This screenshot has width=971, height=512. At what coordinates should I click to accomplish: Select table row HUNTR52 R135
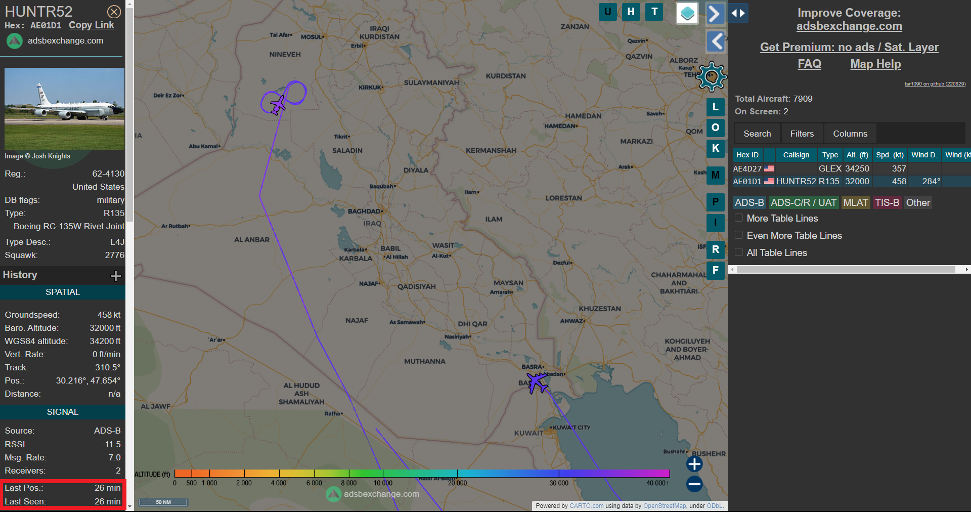point(852,181)
